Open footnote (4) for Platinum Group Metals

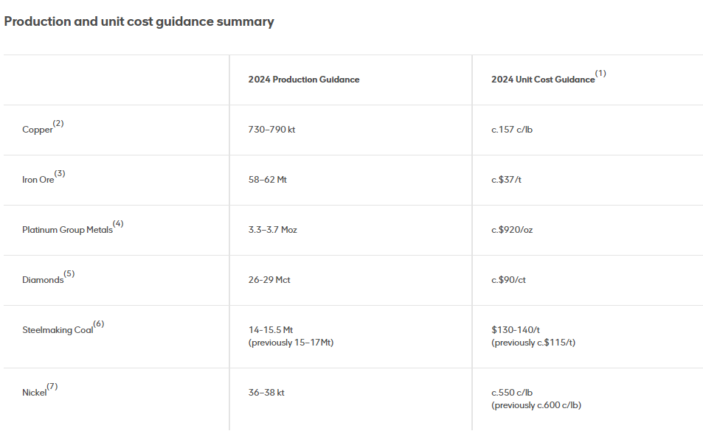pyautogui.click(x=118, y=224)
